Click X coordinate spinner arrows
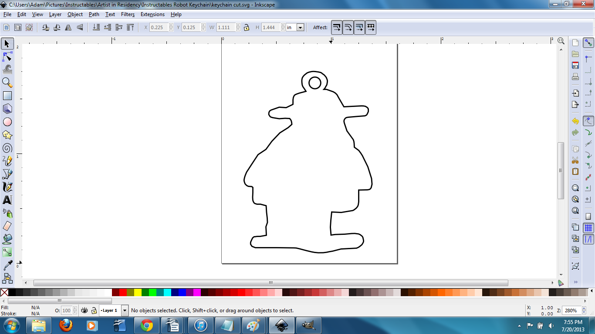595x334 pixels. coord(171,27)
